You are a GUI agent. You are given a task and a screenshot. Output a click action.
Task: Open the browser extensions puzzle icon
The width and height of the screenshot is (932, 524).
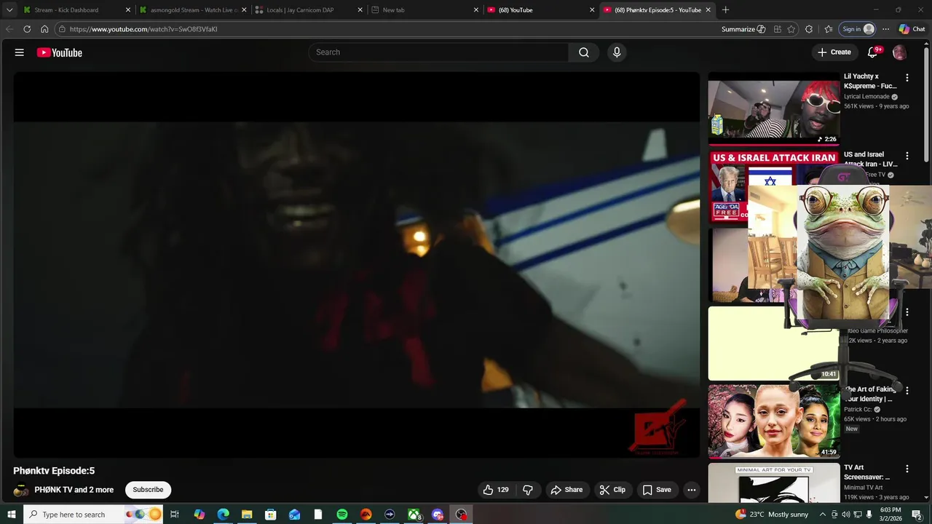click(x=809, y=29)
